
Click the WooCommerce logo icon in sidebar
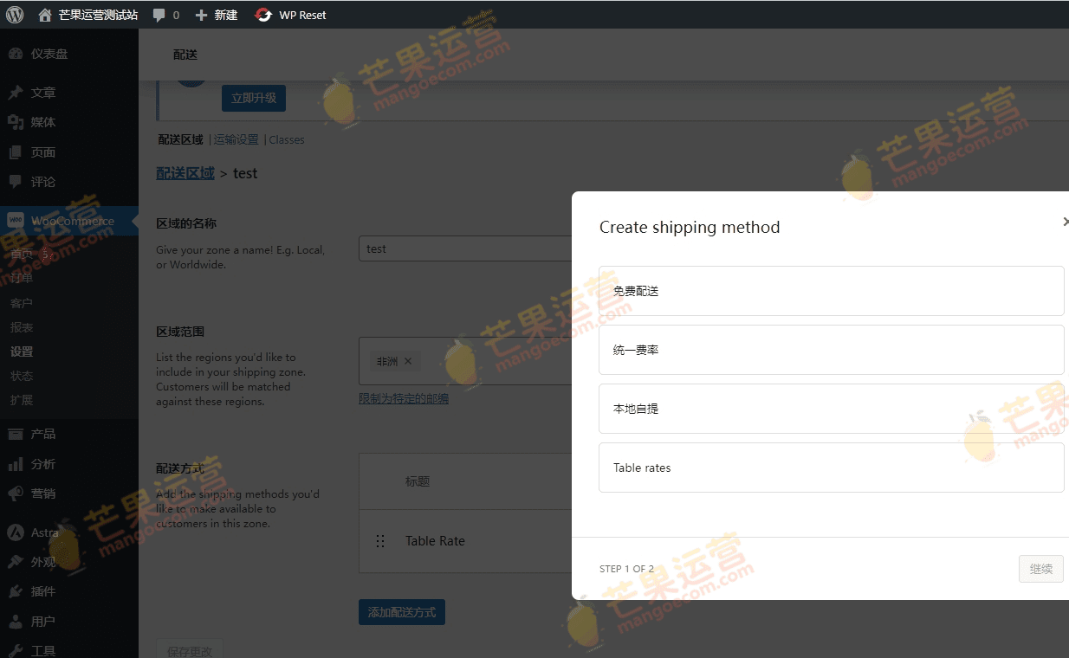tap(16, 221)
